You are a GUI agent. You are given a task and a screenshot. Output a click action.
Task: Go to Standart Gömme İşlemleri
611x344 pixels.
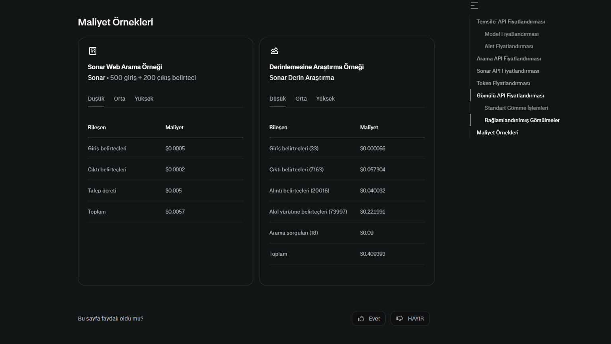(516, 108)
